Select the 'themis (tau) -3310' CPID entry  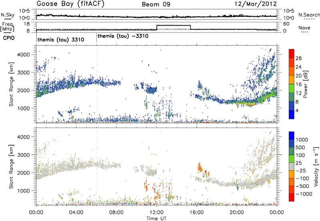123,36
